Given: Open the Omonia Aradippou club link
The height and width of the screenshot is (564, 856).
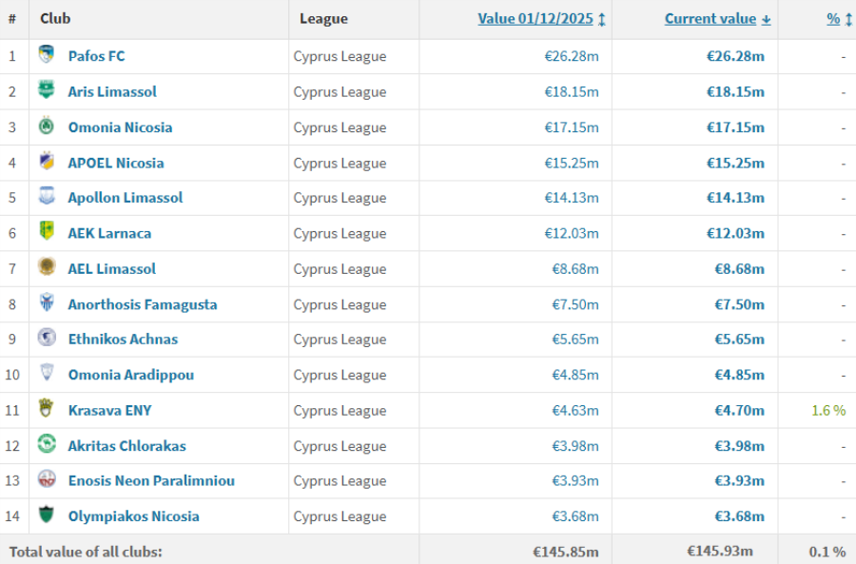Looking at the screenshot, I should point(130,375).
